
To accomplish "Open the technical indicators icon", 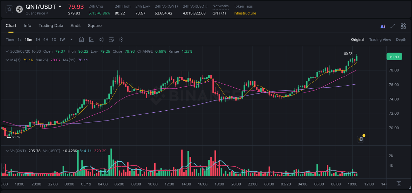I will (x=91, y=40).
